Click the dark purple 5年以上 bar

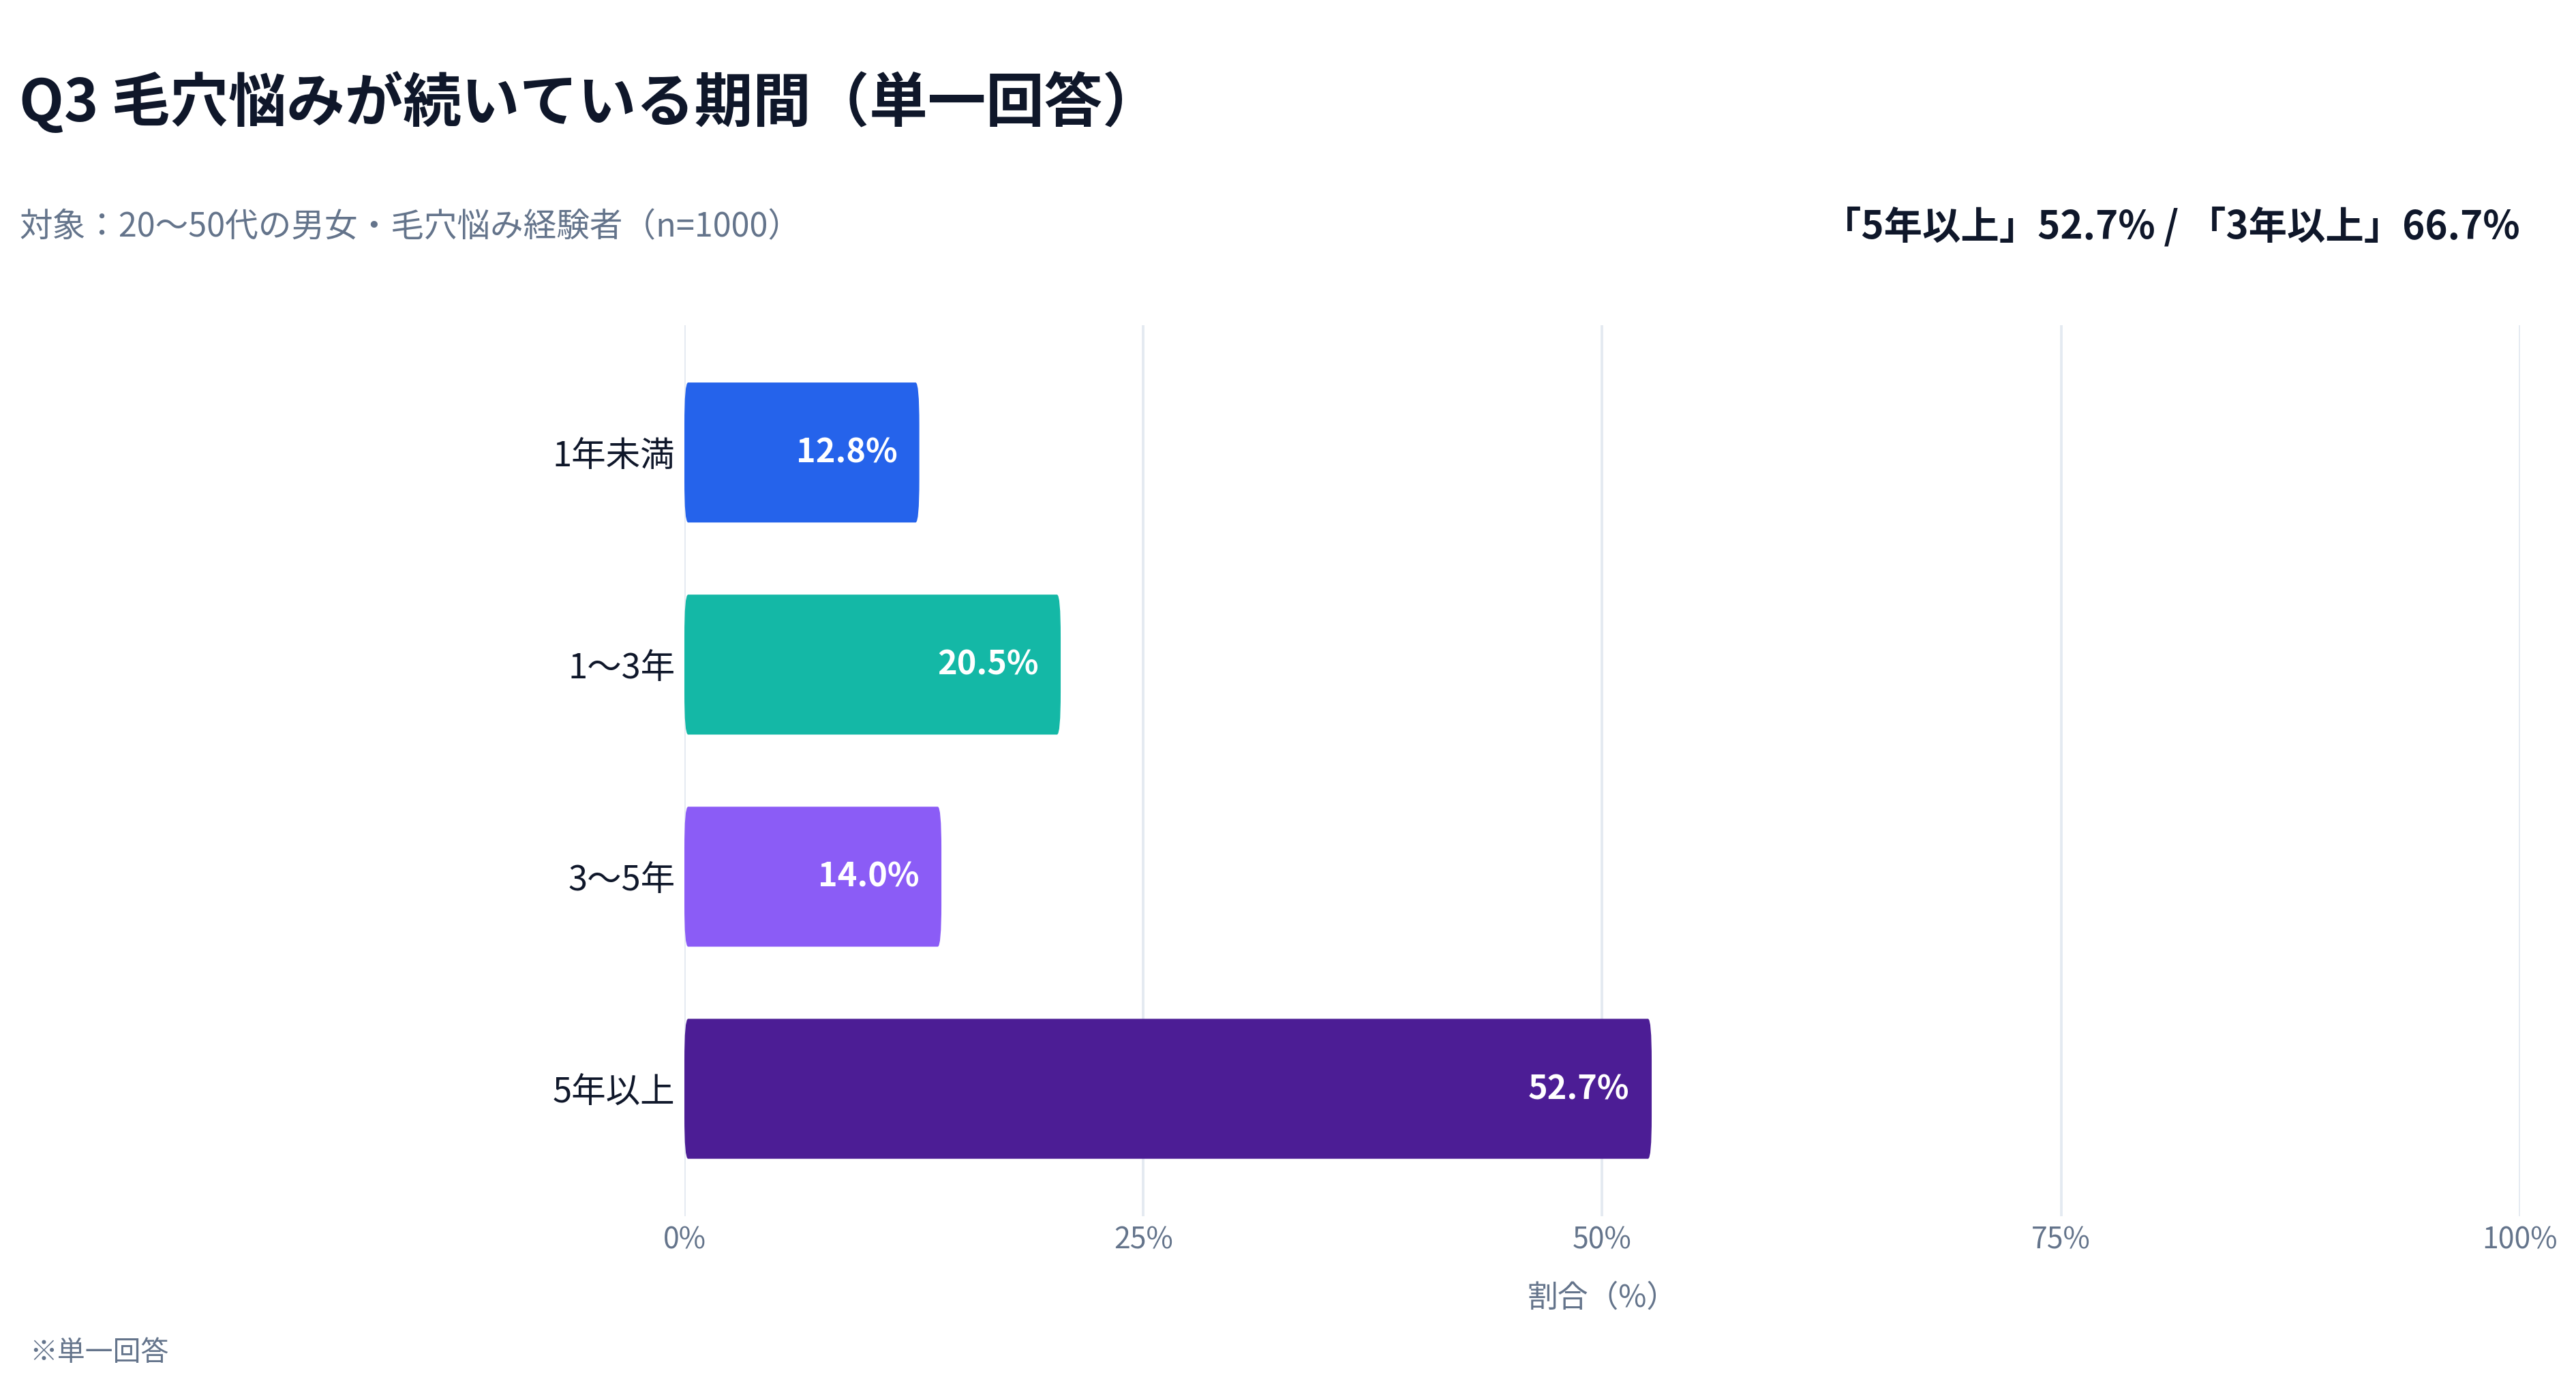click(x=1168, y=1088)
